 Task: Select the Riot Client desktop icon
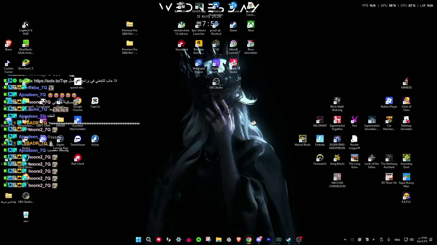77,160
